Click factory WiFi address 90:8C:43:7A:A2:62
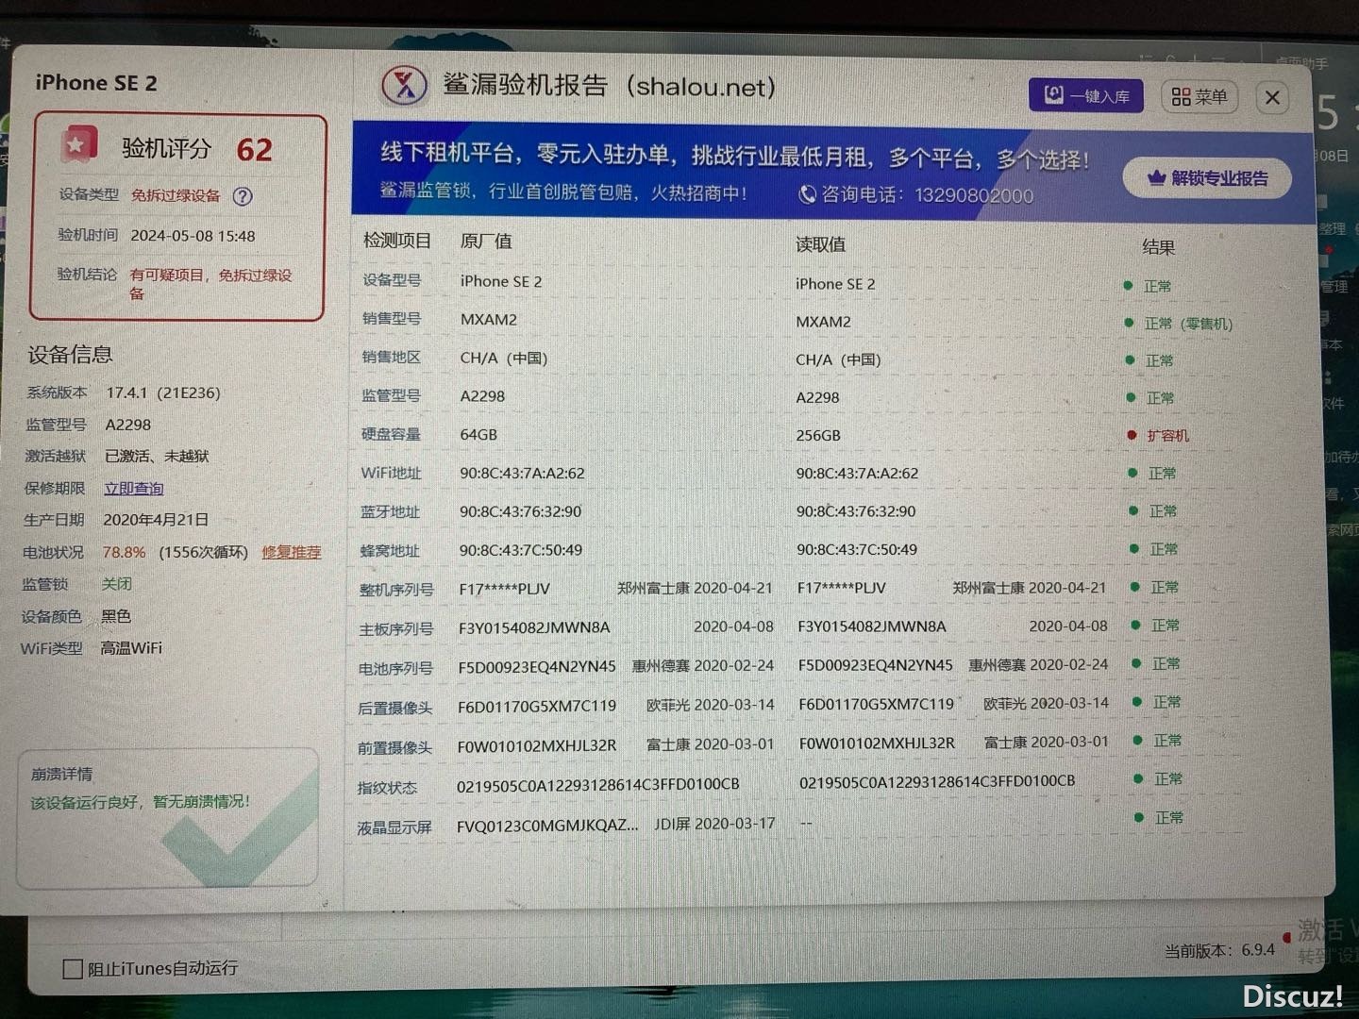 (x=522, y=474)
